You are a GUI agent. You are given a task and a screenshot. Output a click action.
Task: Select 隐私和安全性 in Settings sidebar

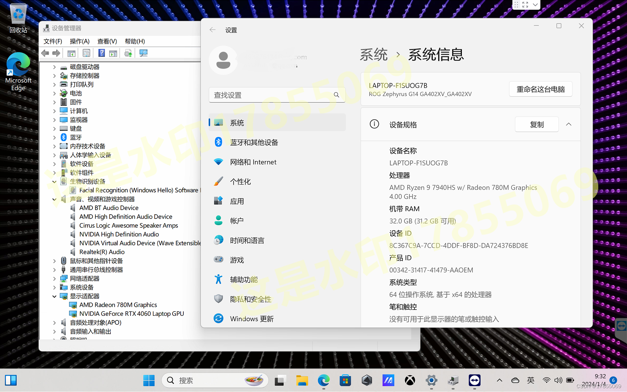pyautogui.click(x=277, y=299)
